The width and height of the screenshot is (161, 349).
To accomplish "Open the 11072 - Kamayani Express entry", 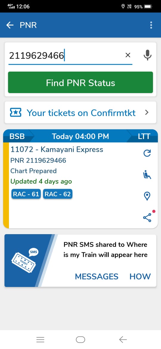I will (x=57, y=149).
